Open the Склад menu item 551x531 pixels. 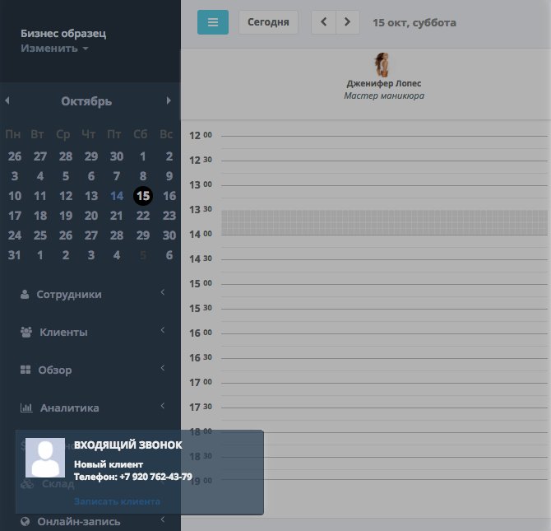click(58, 484)
